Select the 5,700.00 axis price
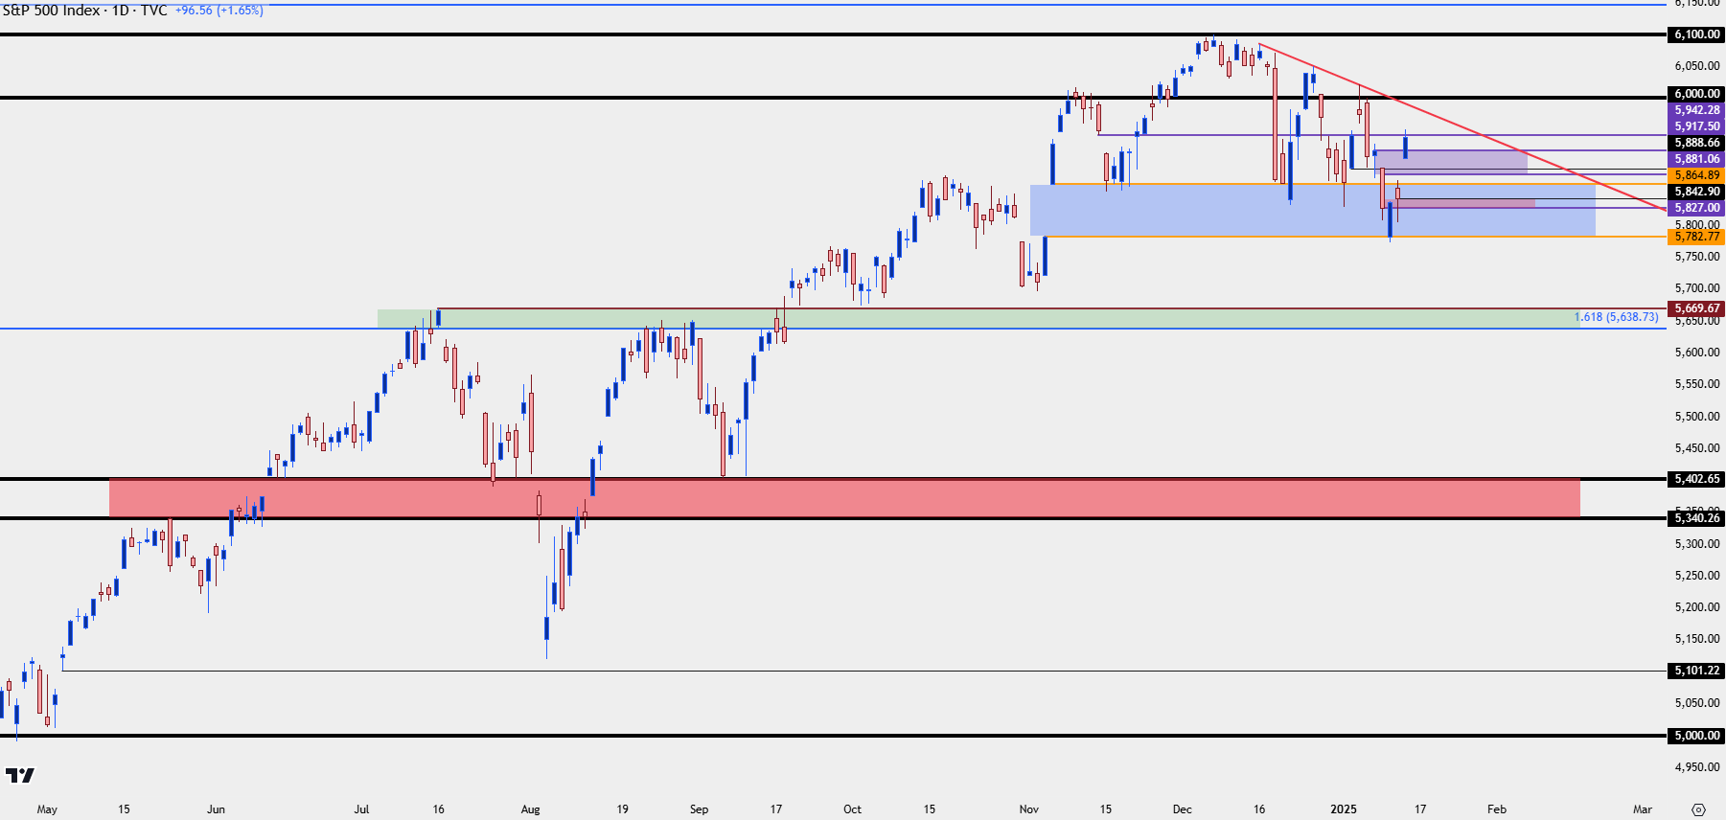Viewport: 1726px width, 820px height. pyautogui.click(x=1697, y=288)
